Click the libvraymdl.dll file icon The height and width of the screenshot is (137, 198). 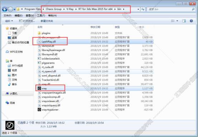(39, 55)
